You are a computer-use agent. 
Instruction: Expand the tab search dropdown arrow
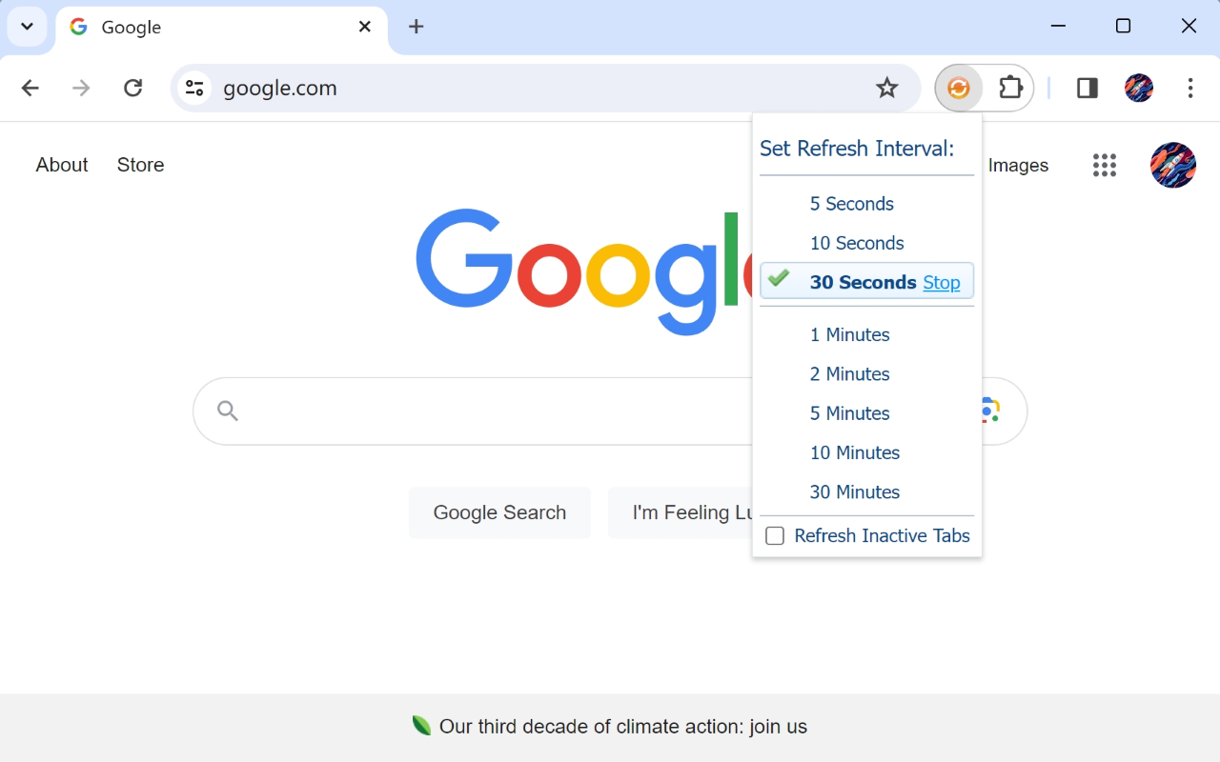[x=27, y=27]
